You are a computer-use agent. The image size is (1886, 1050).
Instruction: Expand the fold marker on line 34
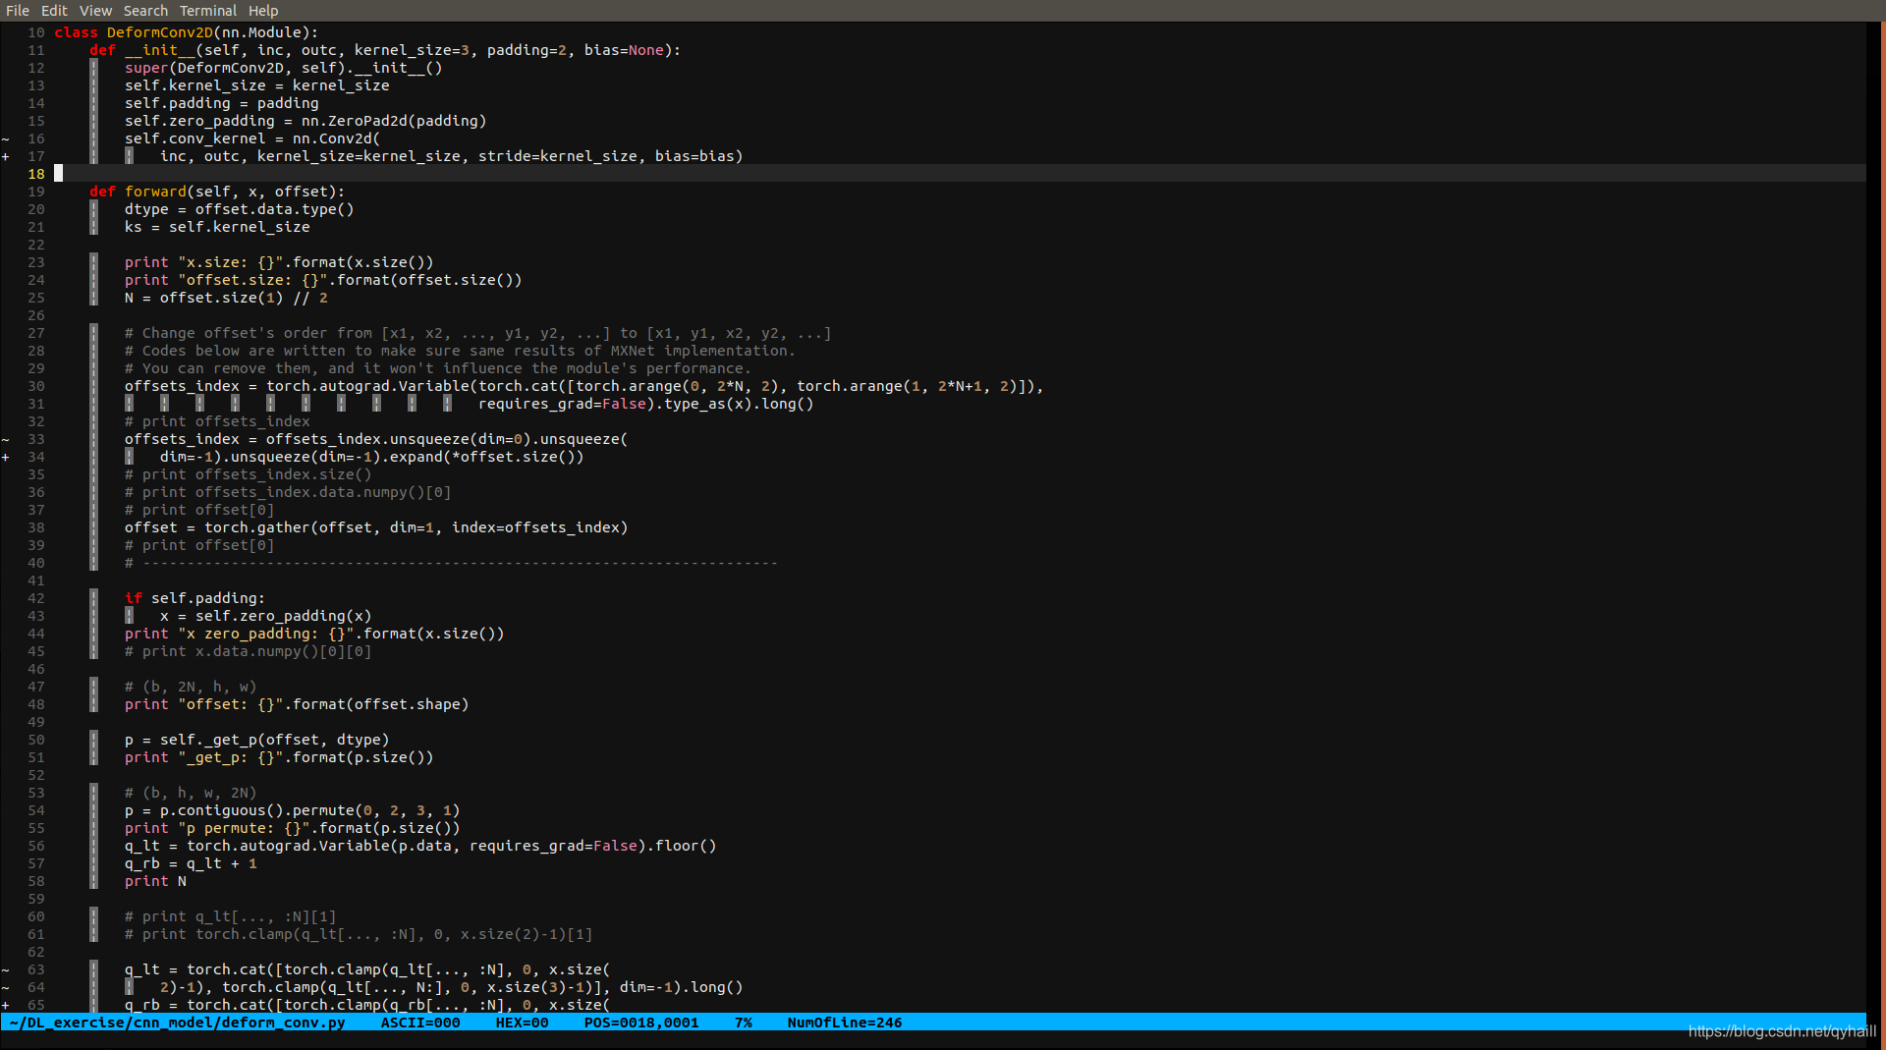6,457
